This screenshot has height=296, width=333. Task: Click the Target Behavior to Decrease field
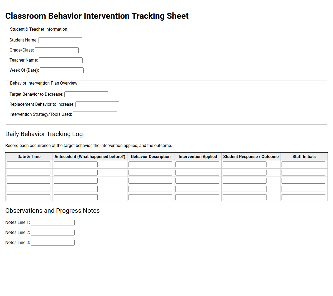pos(86,94)
